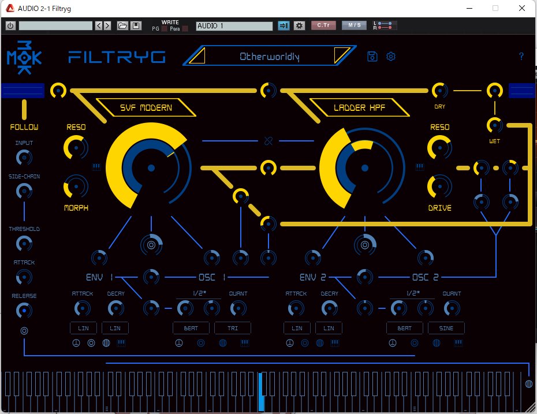
Task: Toggle the PG write checkbox
Action: (164, 29)
